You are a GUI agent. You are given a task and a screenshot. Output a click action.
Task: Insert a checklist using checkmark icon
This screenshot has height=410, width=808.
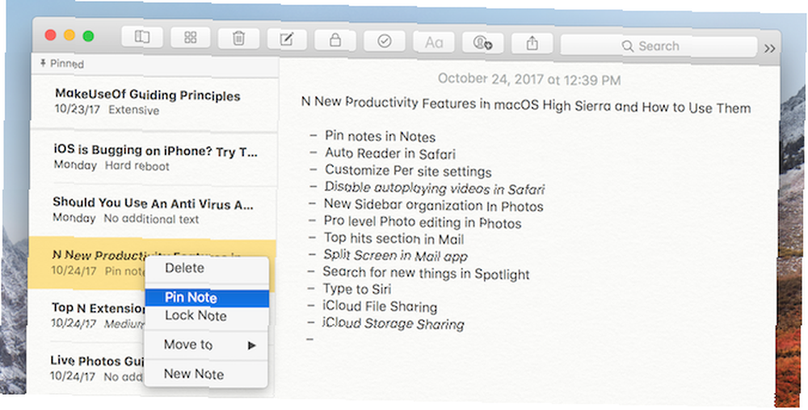(385, 41)
